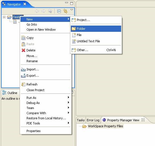Image resolution: width=155 pixels, height=146 pixels.
Task: Select Open in New Window
Action: coord(45,30)
